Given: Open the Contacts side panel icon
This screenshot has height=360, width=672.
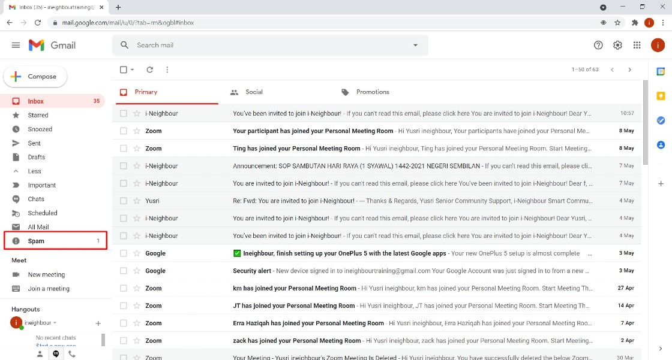Looking at the screenshot, I should 661,145.
